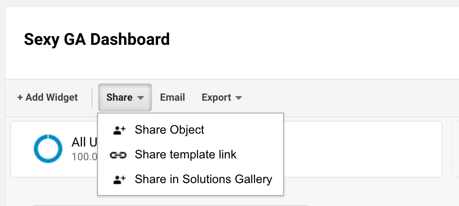
Task: Click blank space inside the All Users segment card
Action: pyautogui.click(x=362, y=149)
